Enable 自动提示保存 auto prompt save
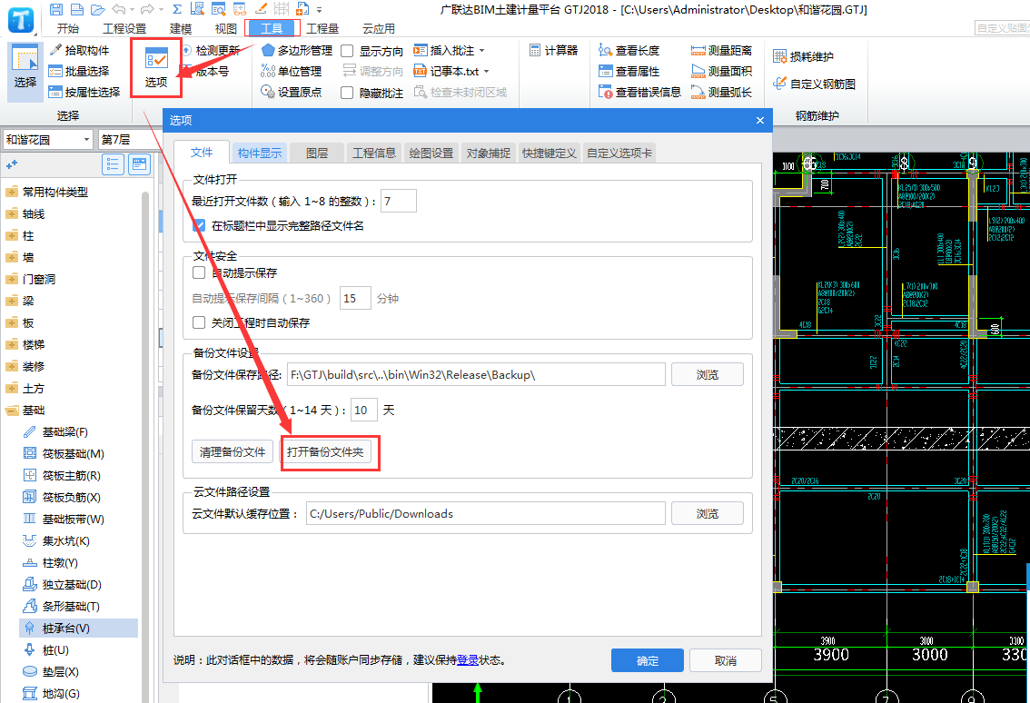Screen dimensions: 1030x703 click(199, 272)
